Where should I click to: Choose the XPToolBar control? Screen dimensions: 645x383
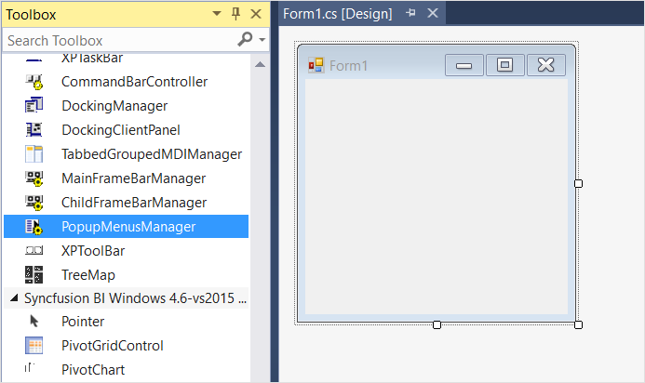tap(127, 251)
